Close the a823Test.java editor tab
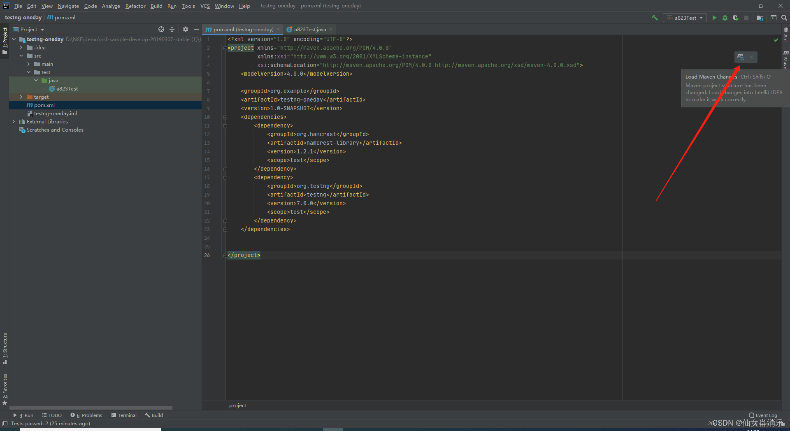Screen dimensions: 790x431 pos(331,29)
